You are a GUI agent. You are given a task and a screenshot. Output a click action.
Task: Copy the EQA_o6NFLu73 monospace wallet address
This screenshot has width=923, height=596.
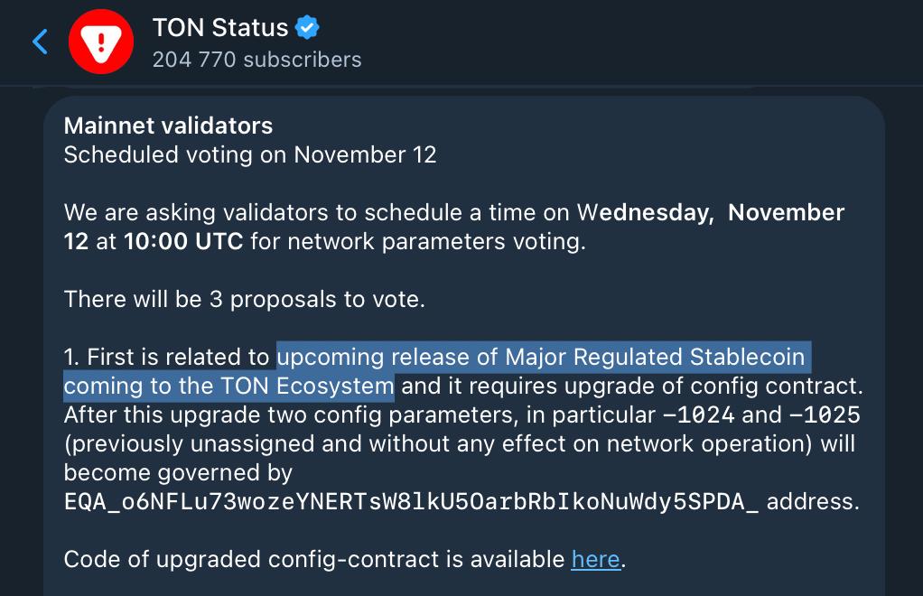[x=411, y=501]
